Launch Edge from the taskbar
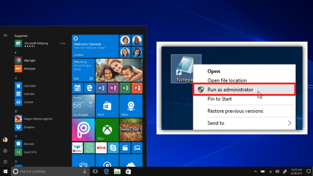The width and height of the screenshot is (313, 176). [x=106, y=171]
